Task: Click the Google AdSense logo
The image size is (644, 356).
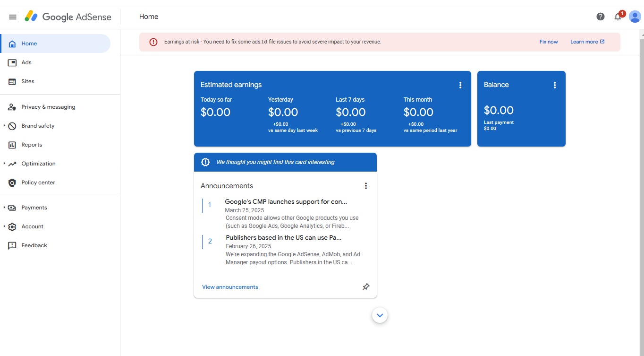Action: click(68, 17)
